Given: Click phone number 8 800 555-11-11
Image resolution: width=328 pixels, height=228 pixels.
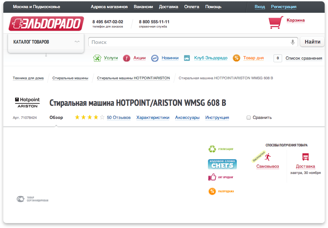Looking at the screenshot, I should [154, 22].
